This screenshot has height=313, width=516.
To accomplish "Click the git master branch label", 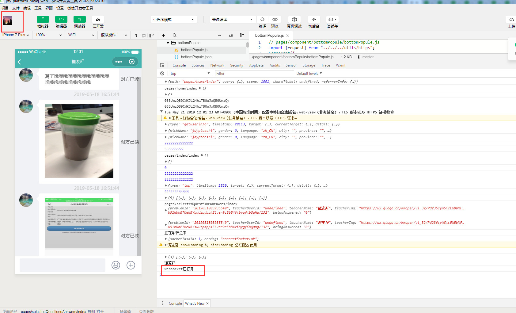I will pos(366,57).
